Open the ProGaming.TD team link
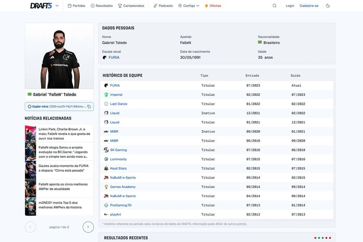The height and width of the screenshot is (242, 363). 121,205
